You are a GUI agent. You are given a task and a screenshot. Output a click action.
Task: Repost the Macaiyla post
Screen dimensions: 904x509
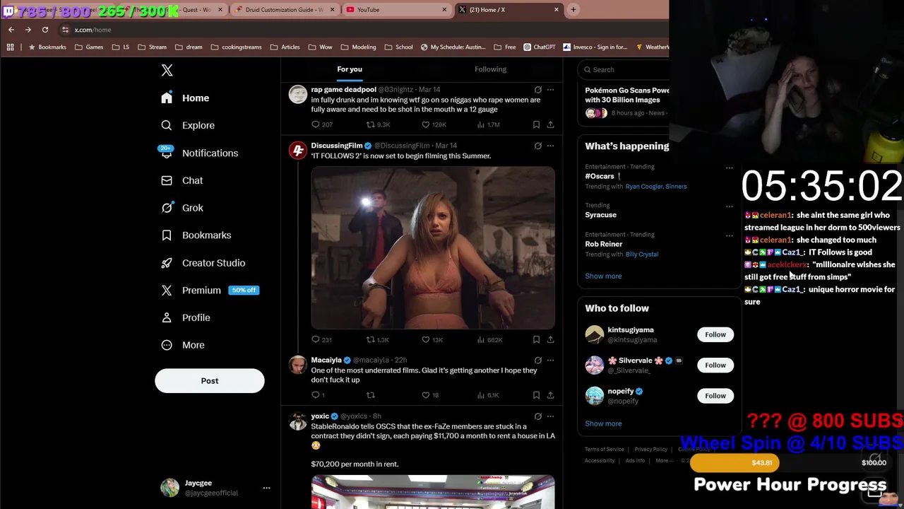[x=370, y=395]
